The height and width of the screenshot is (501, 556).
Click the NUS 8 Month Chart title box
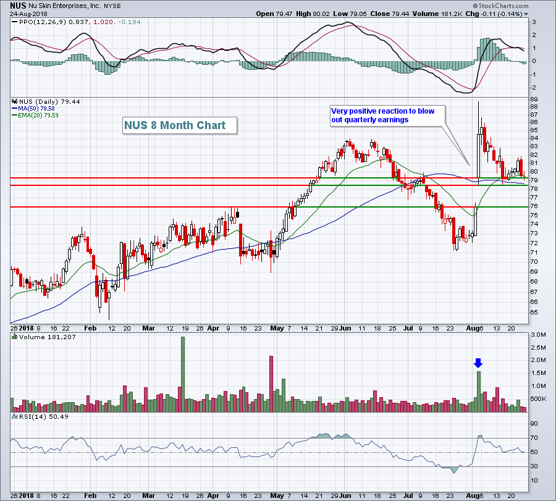point(179,125)
